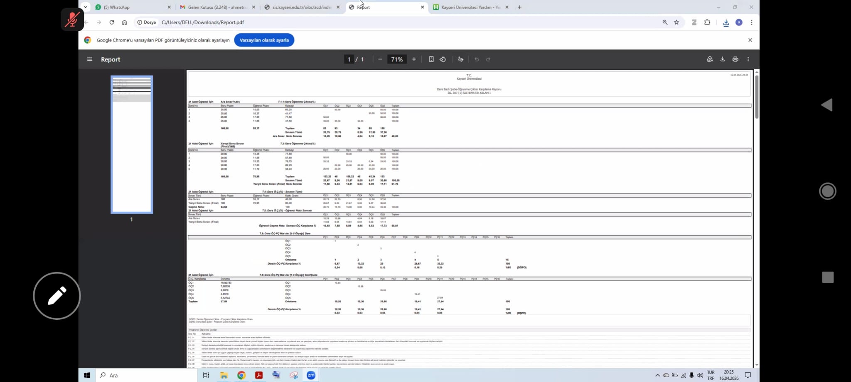The width and height of the screenshot is (851, 382).
Task: Bookmark this page with the star
Action: point(676,22)
